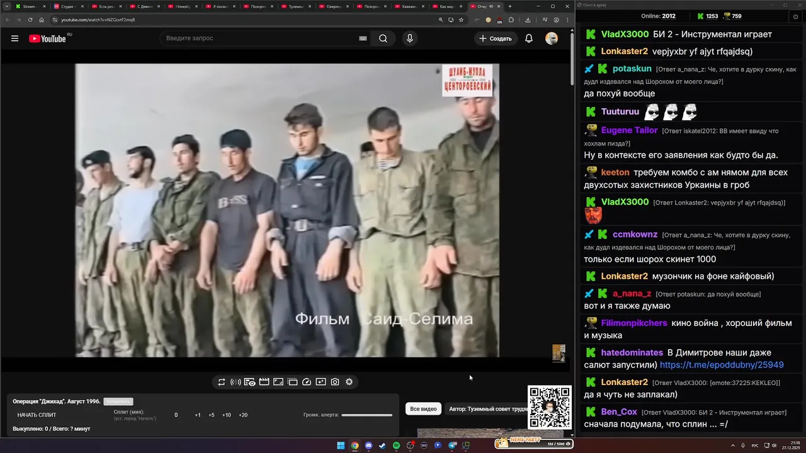Switch to the I Investig browser tab

tap(183, 6)
